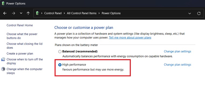Refresh the Power Options page
This screenshot has width=205, height=103.
point(199,13)
